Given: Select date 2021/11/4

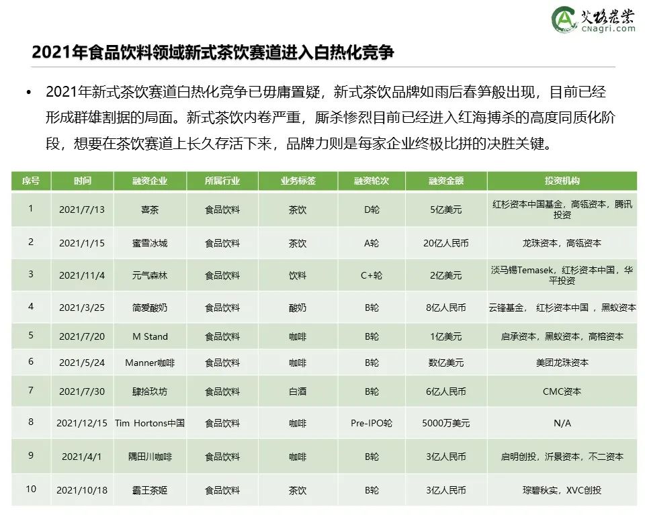Looking at the screenshot, I should tap(82, 275).
